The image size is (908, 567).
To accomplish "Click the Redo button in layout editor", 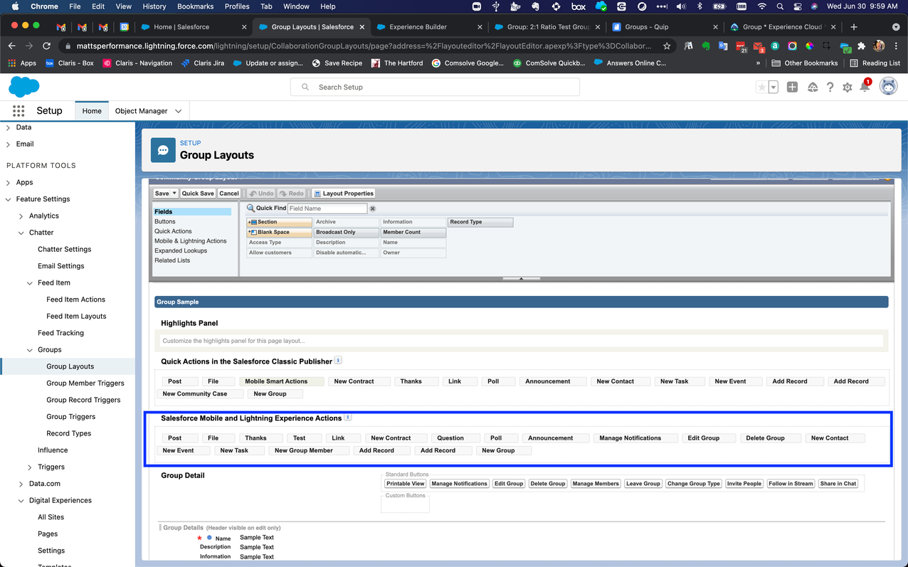I will tap(292, 194).
